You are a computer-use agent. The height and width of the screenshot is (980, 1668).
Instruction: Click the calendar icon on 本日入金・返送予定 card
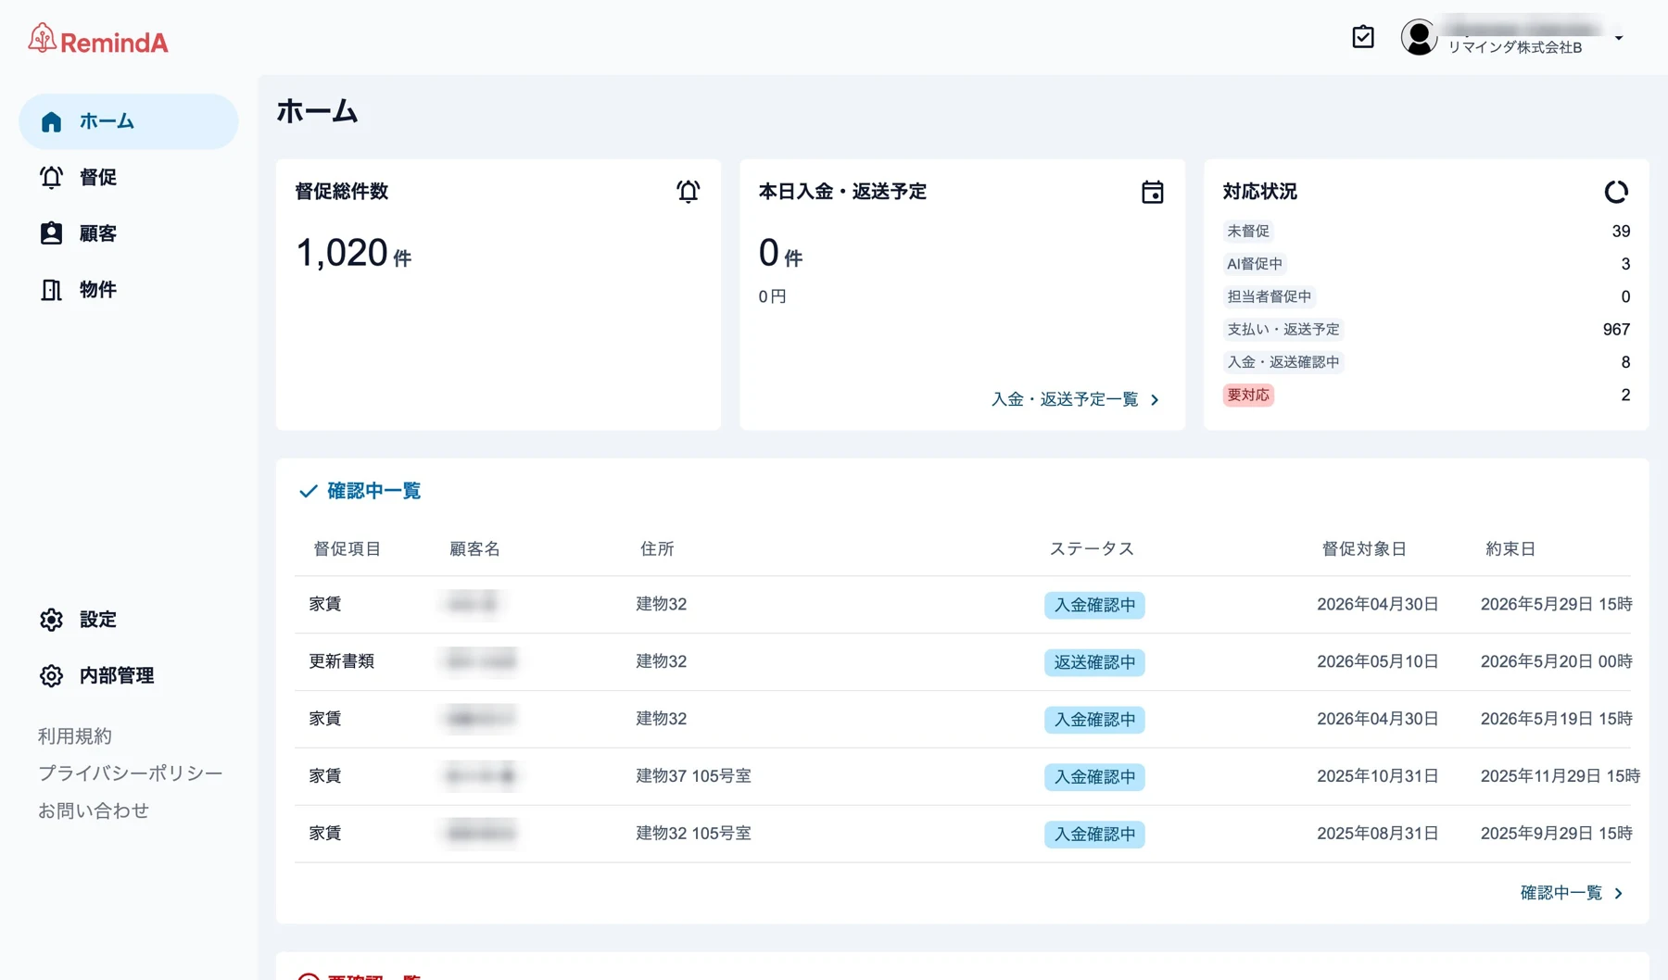click(1152, 192)
